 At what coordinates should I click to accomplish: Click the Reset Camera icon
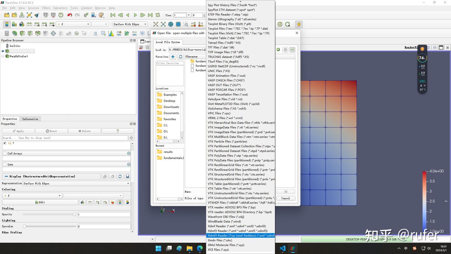[156, 24]
